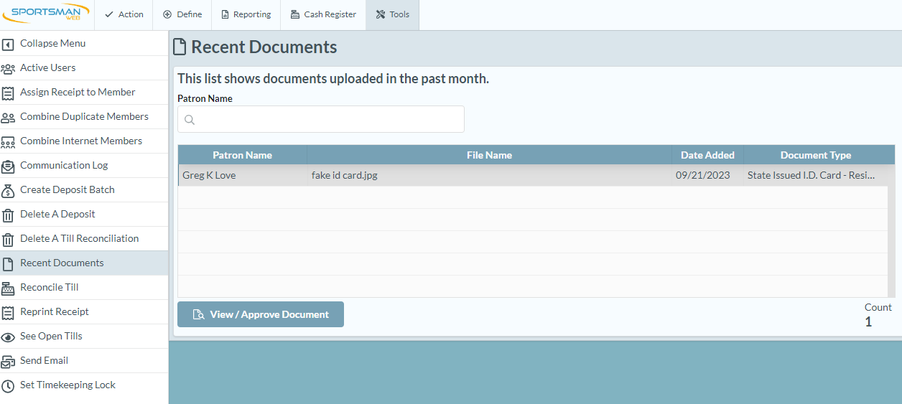The height and width of the screenshot is (404, 902).
Task: Select Collapse Menu in sidebar
Action: pos(84,44)
